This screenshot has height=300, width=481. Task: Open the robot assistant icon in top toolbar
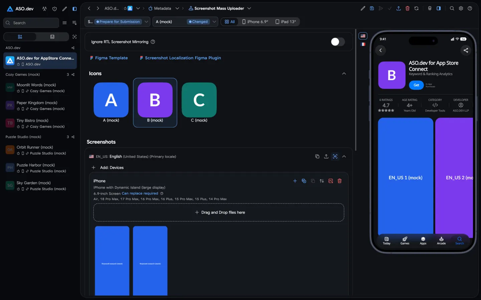click(x=430, y=8)
